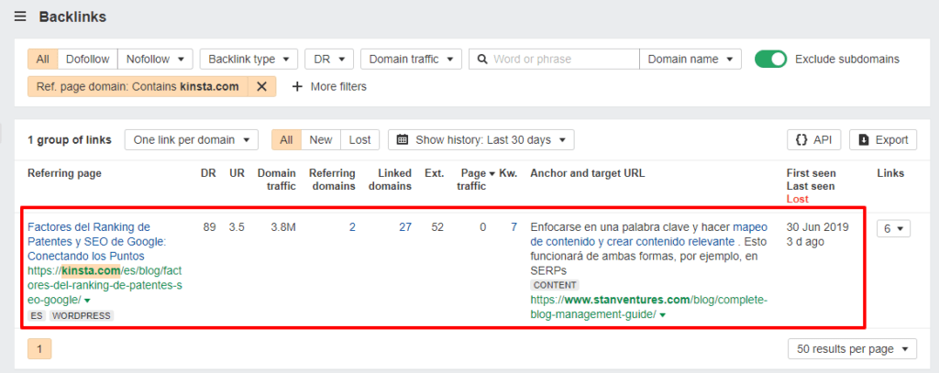The height and width of the screenshot is (373, 939).
Task: Expand the Backlink type dropdown
Action: coord(249,59)
